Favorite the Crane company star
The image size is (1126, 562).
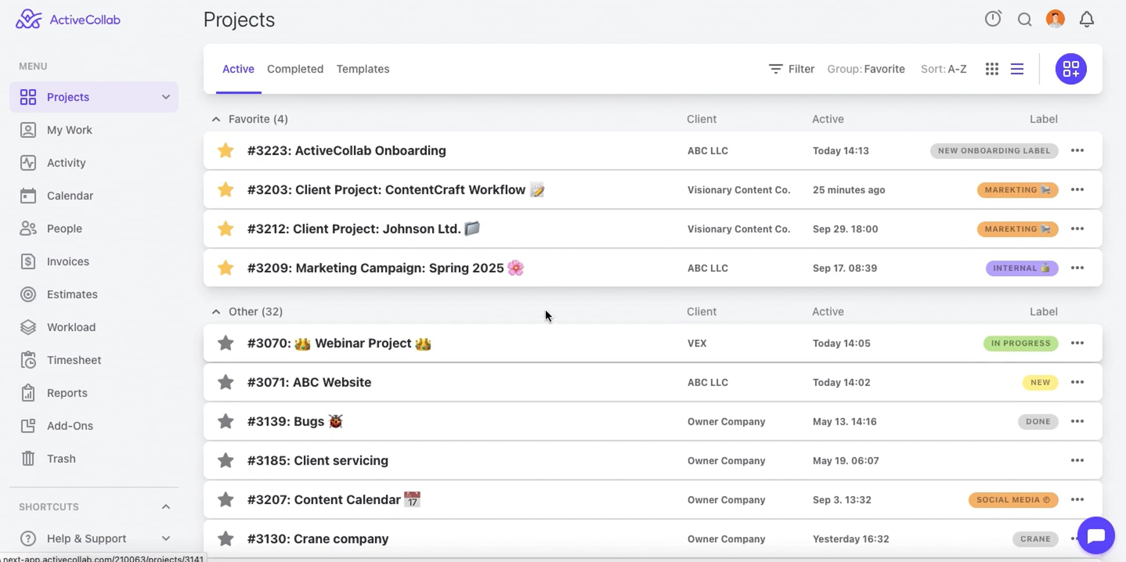[226, 539]
